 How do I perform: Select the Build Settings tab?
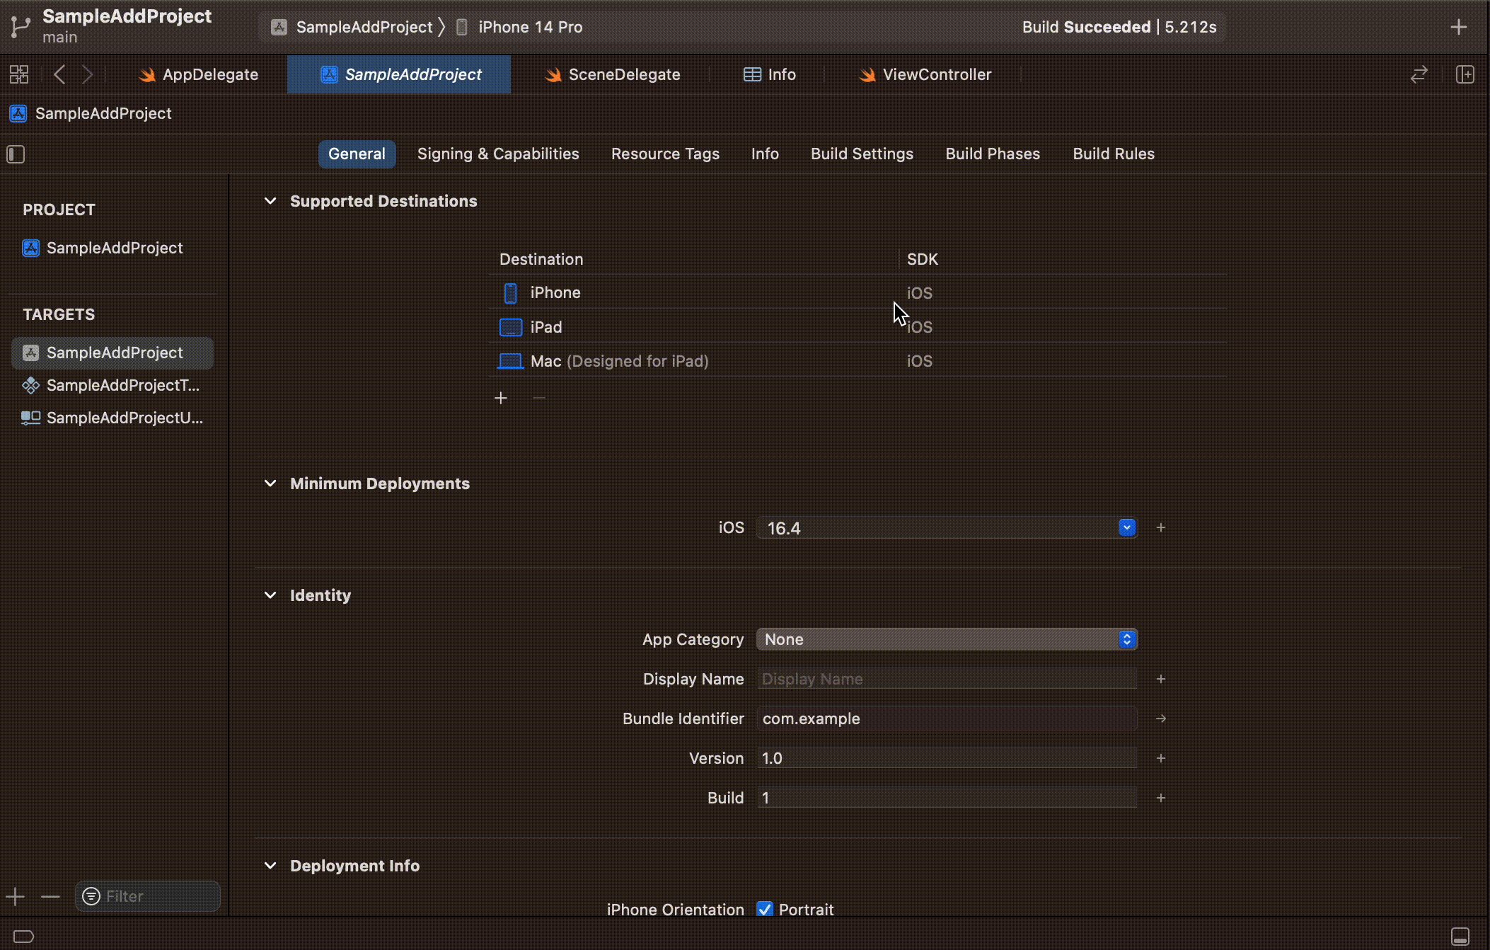[861, 154]
